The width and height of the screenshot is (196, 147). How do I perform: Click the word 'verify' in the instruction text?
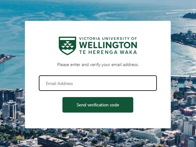[x=95, y=65]
